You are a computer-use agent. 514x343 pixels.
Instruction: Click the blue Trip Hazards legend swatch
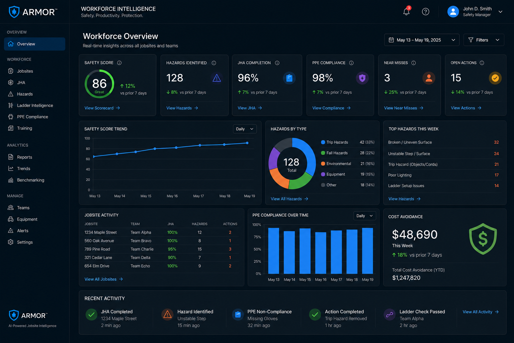[x=323, y=142]
